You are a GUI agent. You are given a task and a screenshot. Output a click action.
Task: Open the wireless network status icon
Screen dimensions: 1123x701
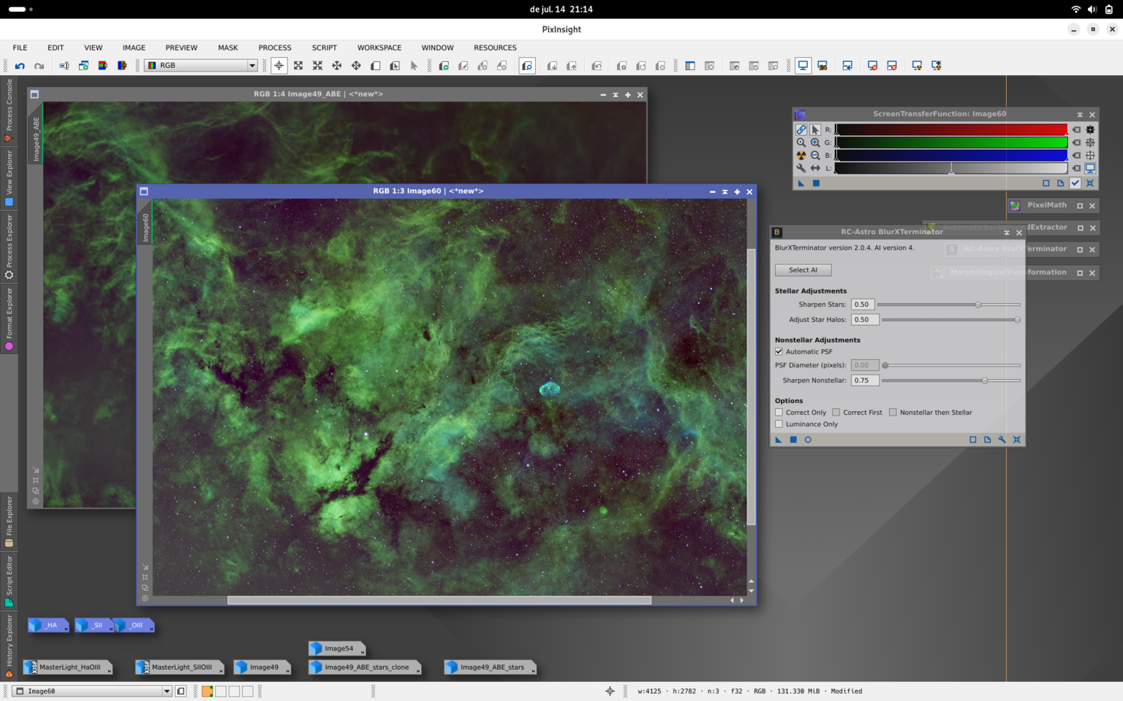(x=1075, y=9)
